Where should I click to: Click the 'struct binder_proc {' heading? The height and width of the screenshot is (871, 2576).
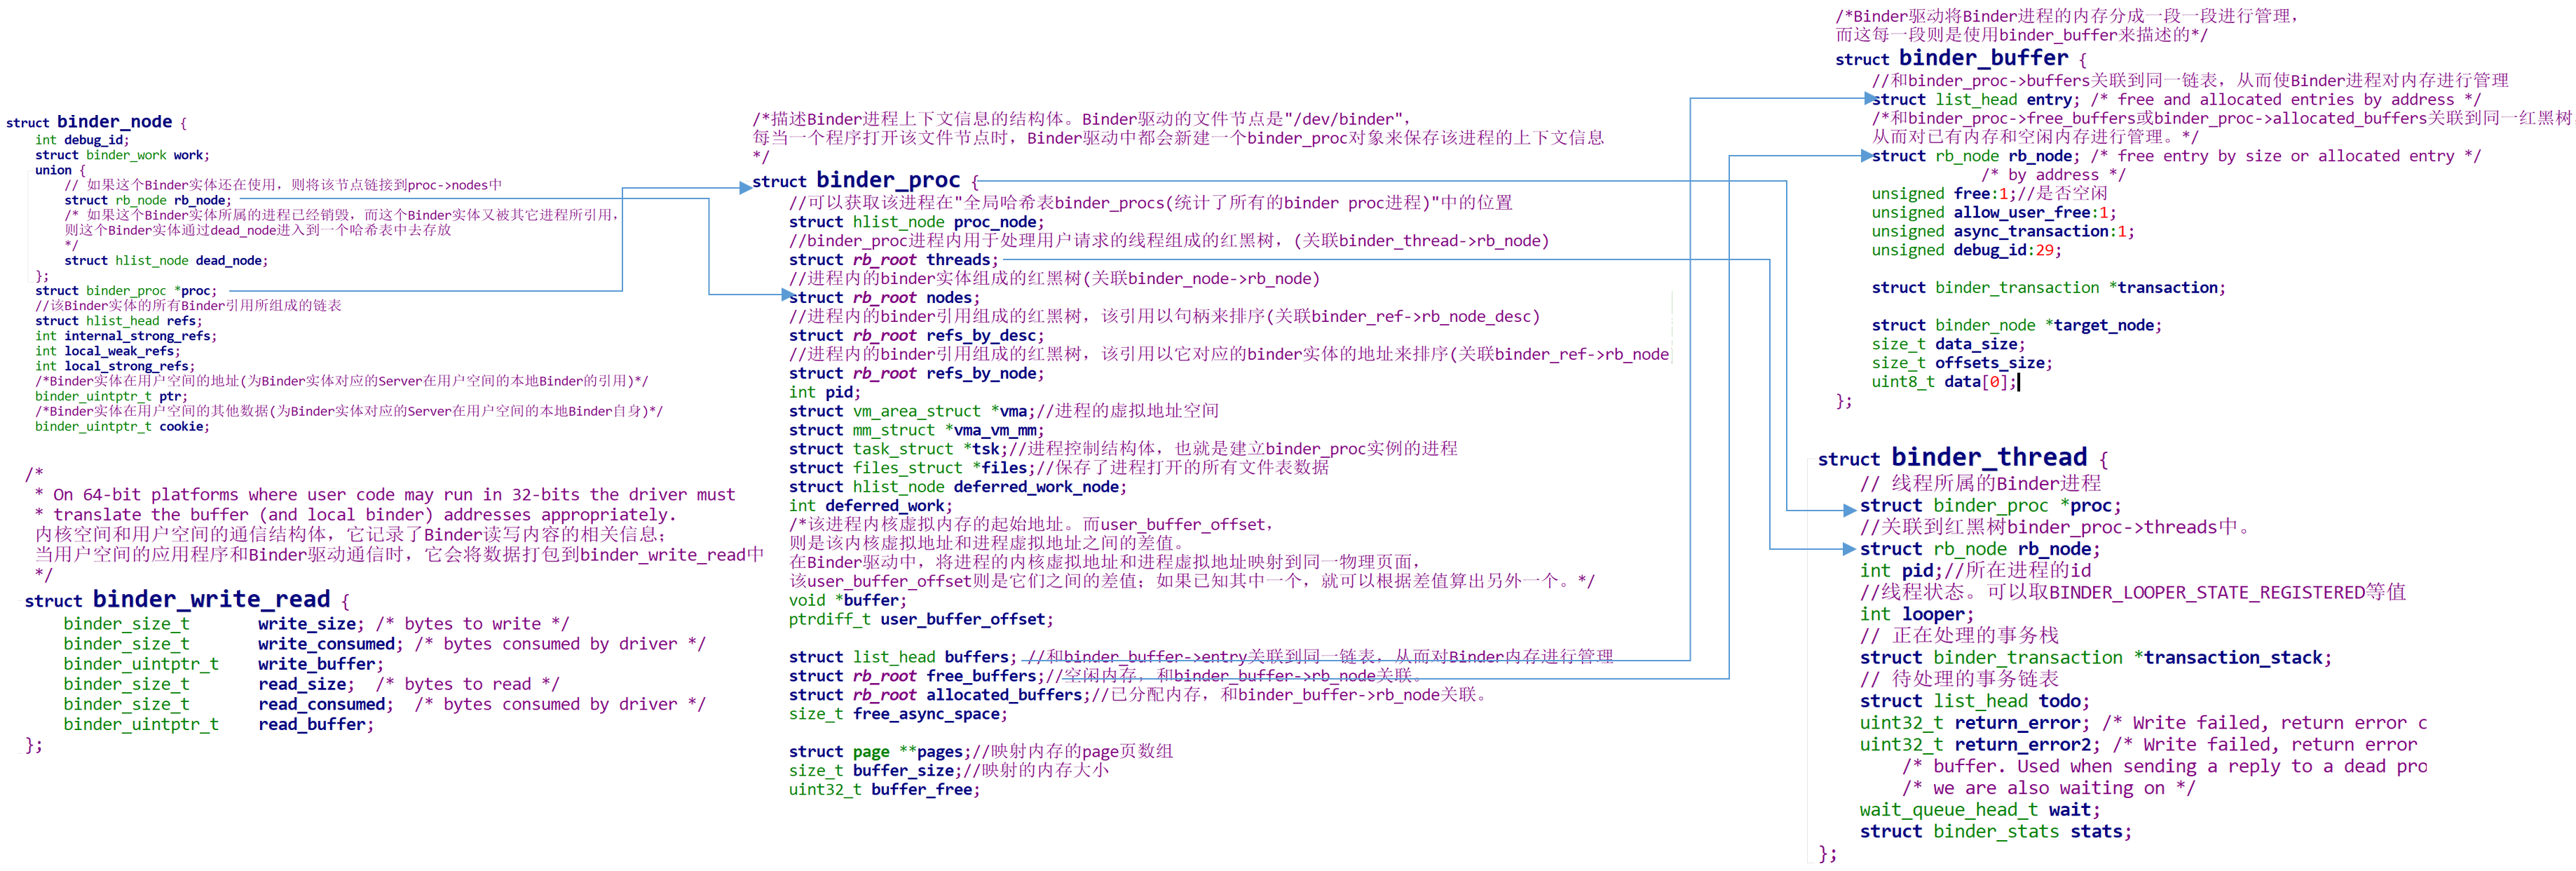click(866, 181)
